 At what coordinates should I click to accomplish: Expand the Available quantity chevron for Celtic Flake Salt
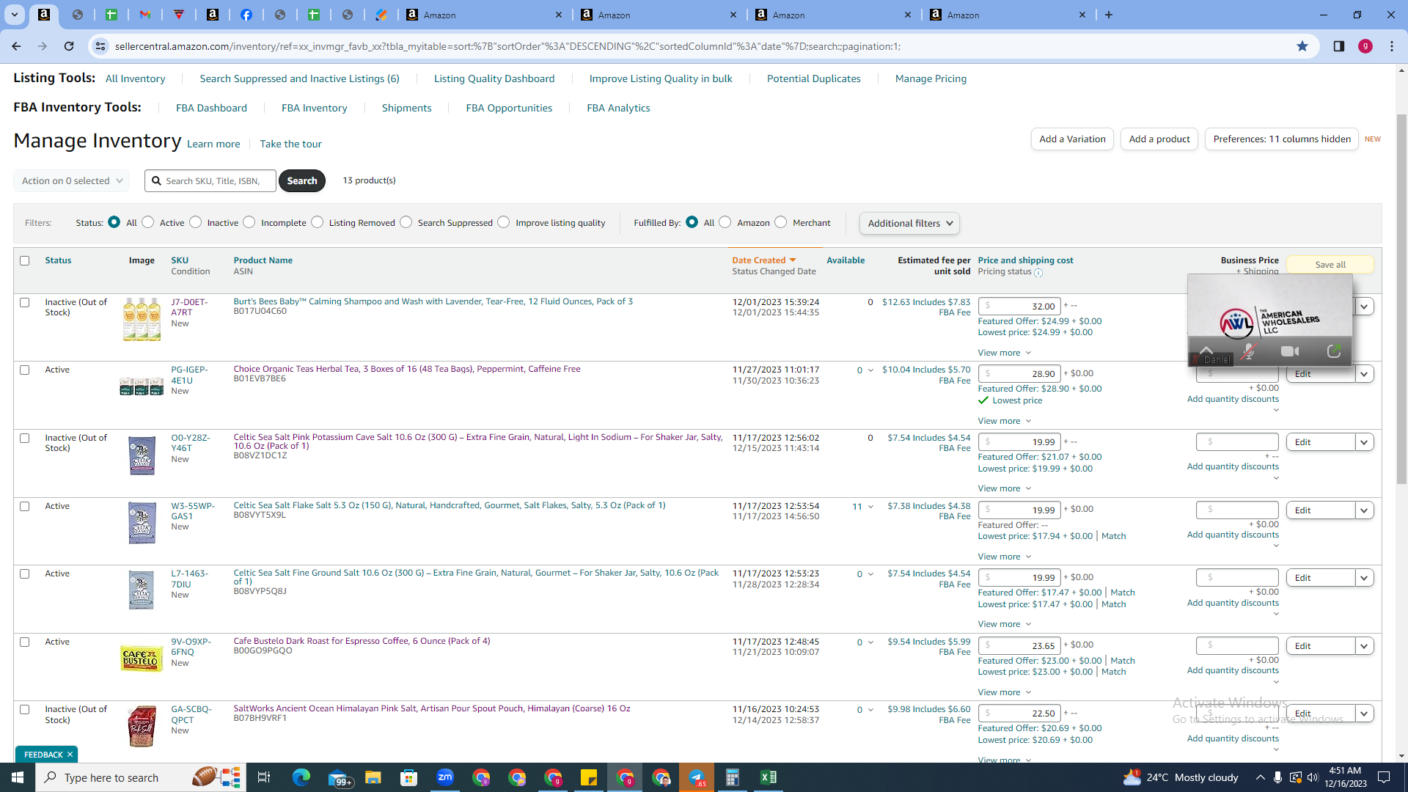point(870,507)
